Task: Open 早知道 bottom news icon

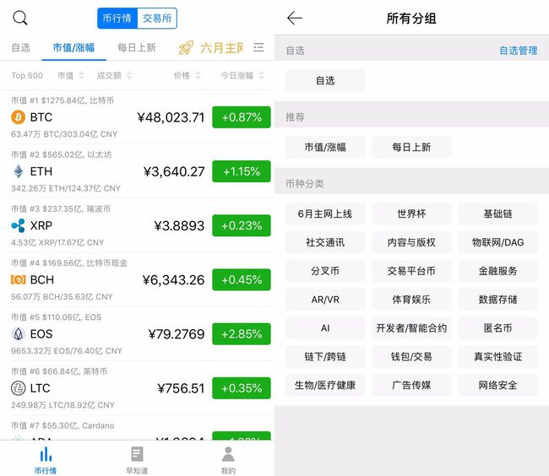Action: pyautogui.click(x=137, y=454)
